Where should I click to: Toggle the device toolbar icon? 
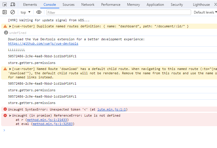13,5
